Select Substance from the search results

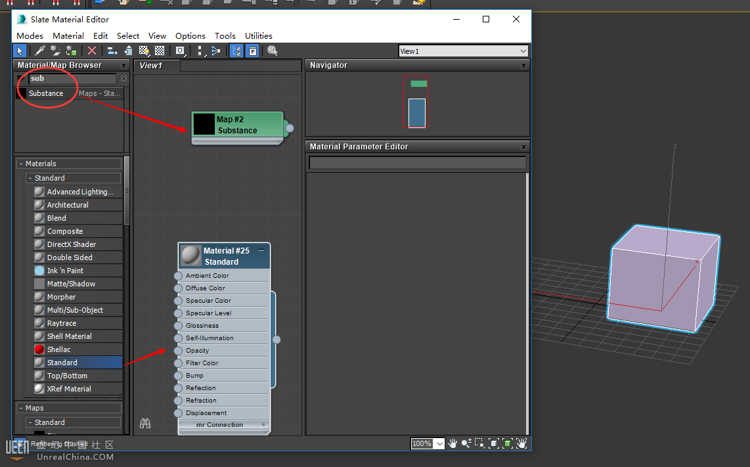tap(46, 93)
